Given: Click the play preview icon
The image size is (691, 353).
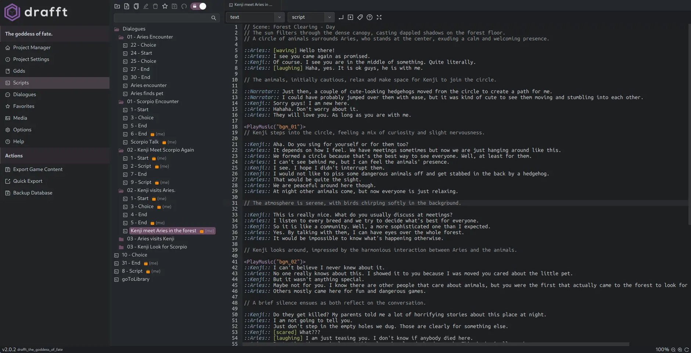Looking at the screenshot, I should tap(350, 17).
